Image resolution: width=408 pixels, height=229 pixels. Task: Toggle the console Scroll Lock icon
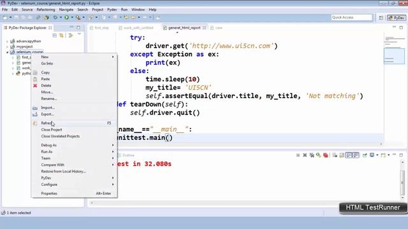point(342,155)
